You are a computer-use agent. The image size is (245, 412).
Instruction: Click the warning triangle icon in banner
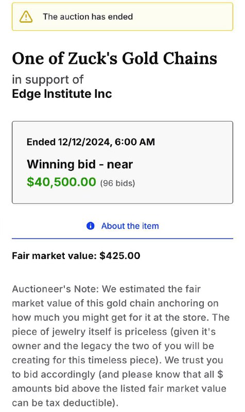26,17
